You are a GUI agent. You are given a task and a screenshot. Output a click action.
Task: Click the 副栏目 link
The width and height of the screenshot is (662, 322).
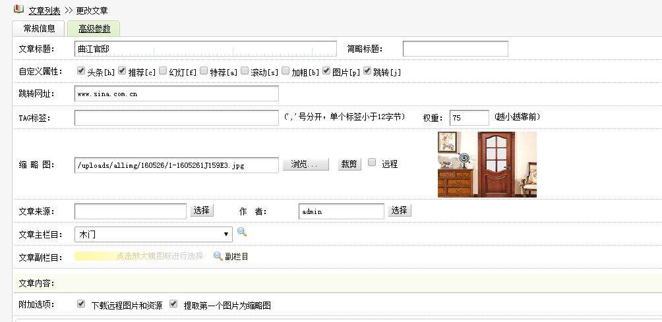pyautogui.click(x=237, y=257)
